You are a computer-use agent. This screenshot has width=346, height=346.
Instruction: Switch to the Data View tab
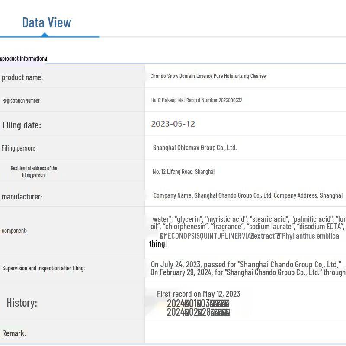tap(47, 22)
